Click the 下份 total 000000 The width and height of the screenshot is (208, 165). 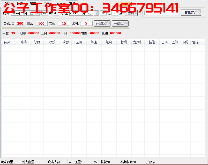coord(75,33)
